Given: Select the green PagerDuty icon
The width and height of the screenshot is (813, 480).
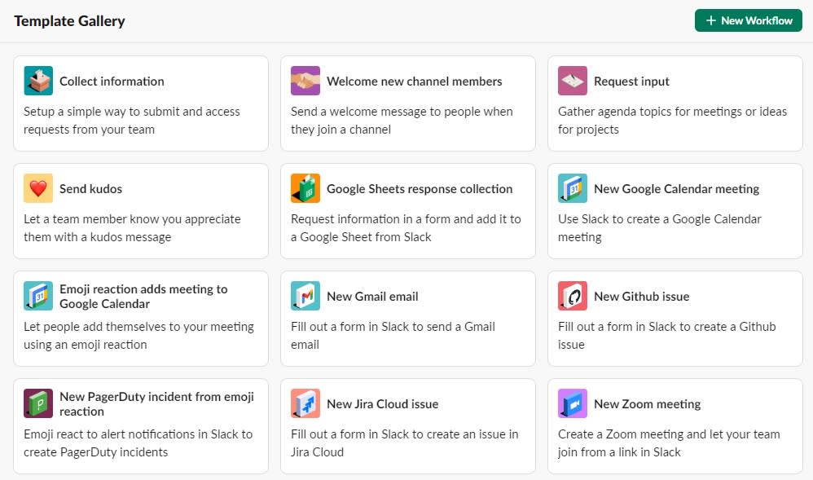Looking at the screenshot, I should pos(38,403).
